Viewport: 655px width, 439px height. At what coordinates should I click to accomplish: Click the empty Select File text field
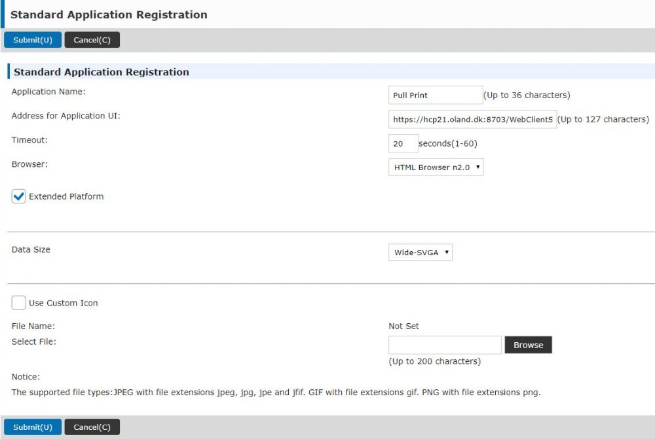[445, 345]
